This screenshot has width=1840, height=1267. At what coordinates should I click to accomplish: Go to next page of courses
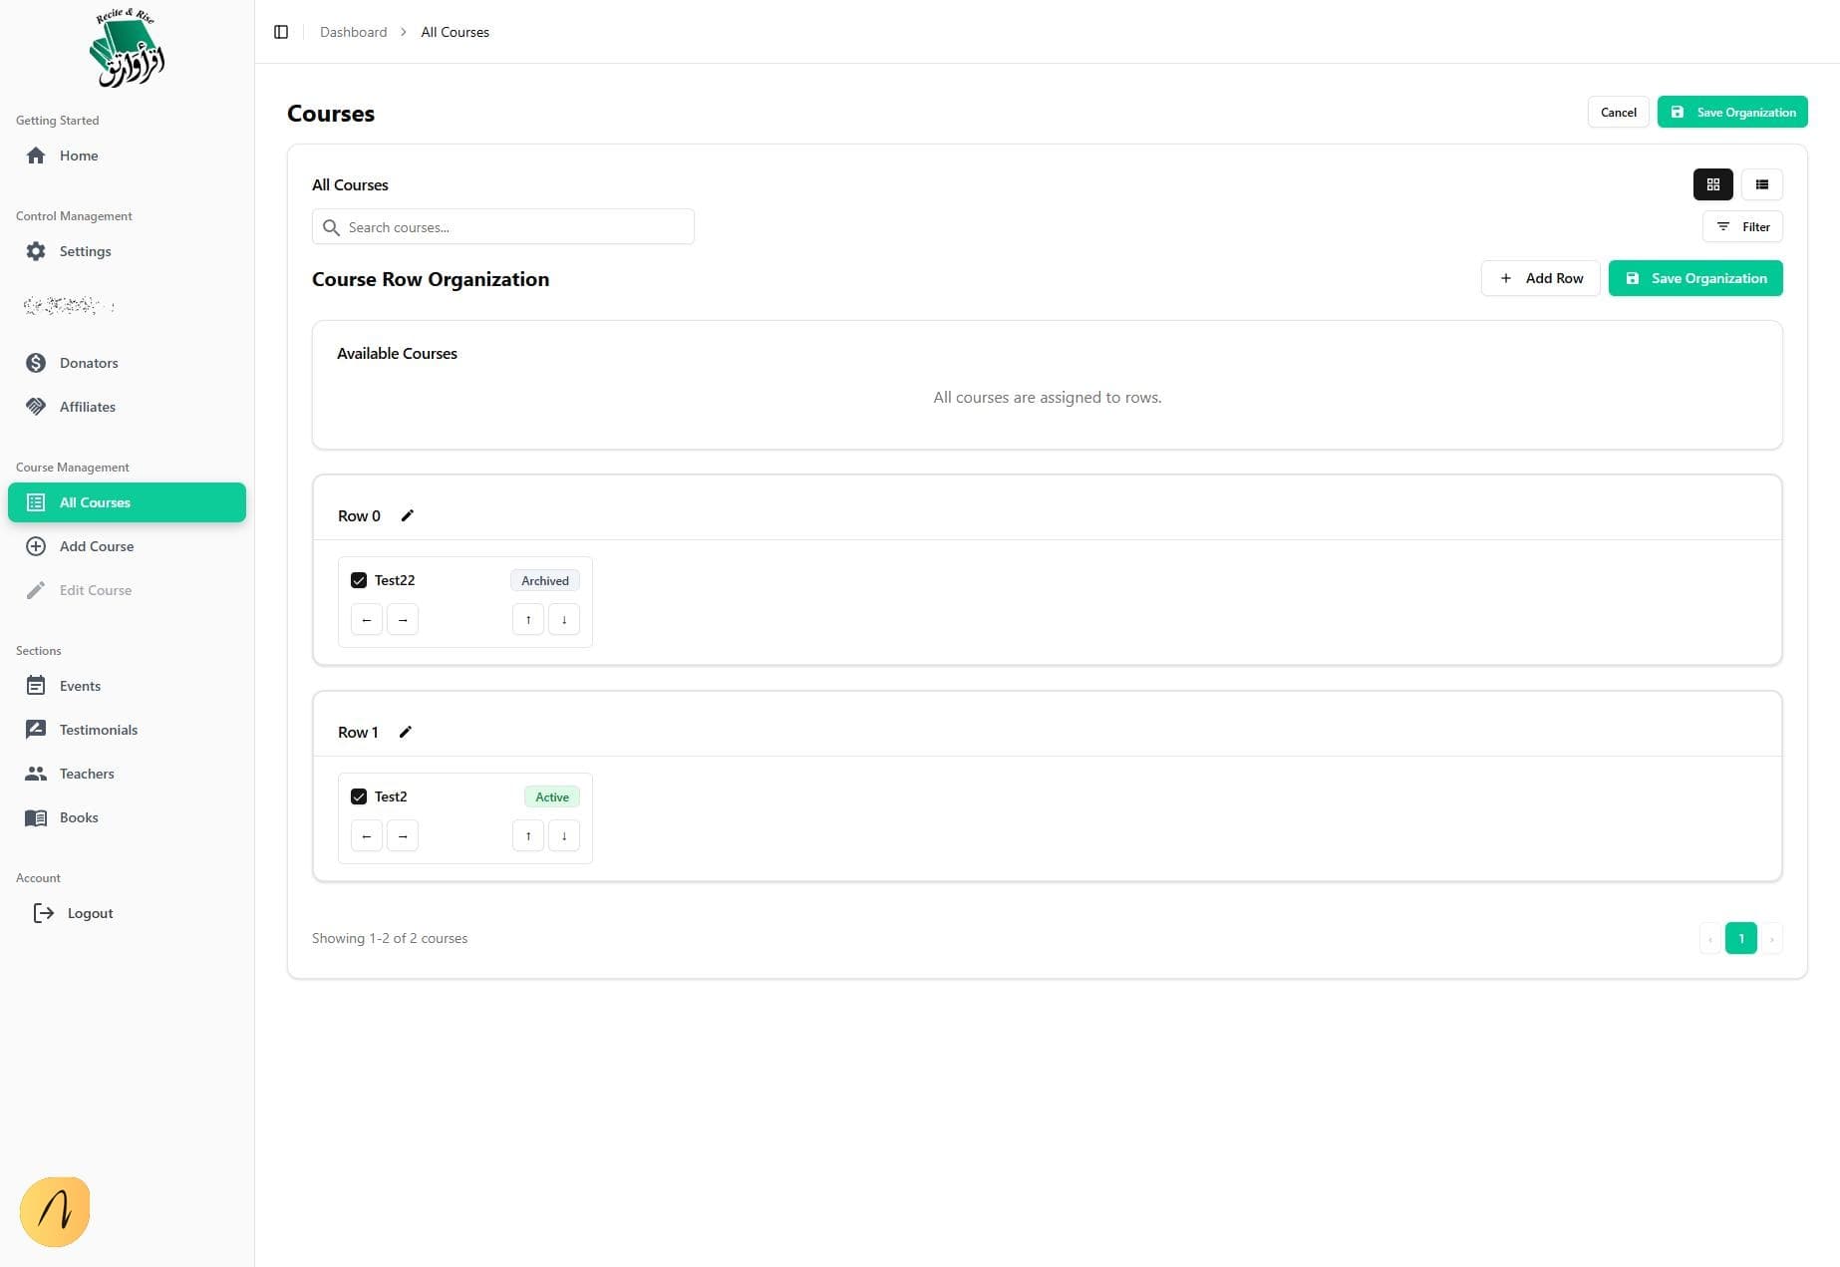click(1771, 939)
